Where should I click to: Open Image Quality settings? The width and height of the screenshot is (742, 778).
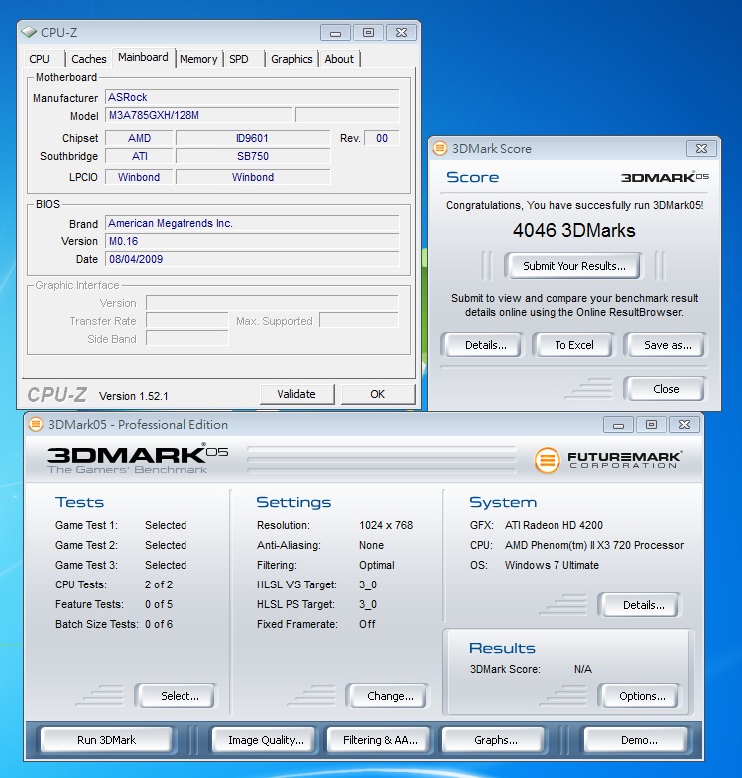pyautogui.click(x=266, y=740)
